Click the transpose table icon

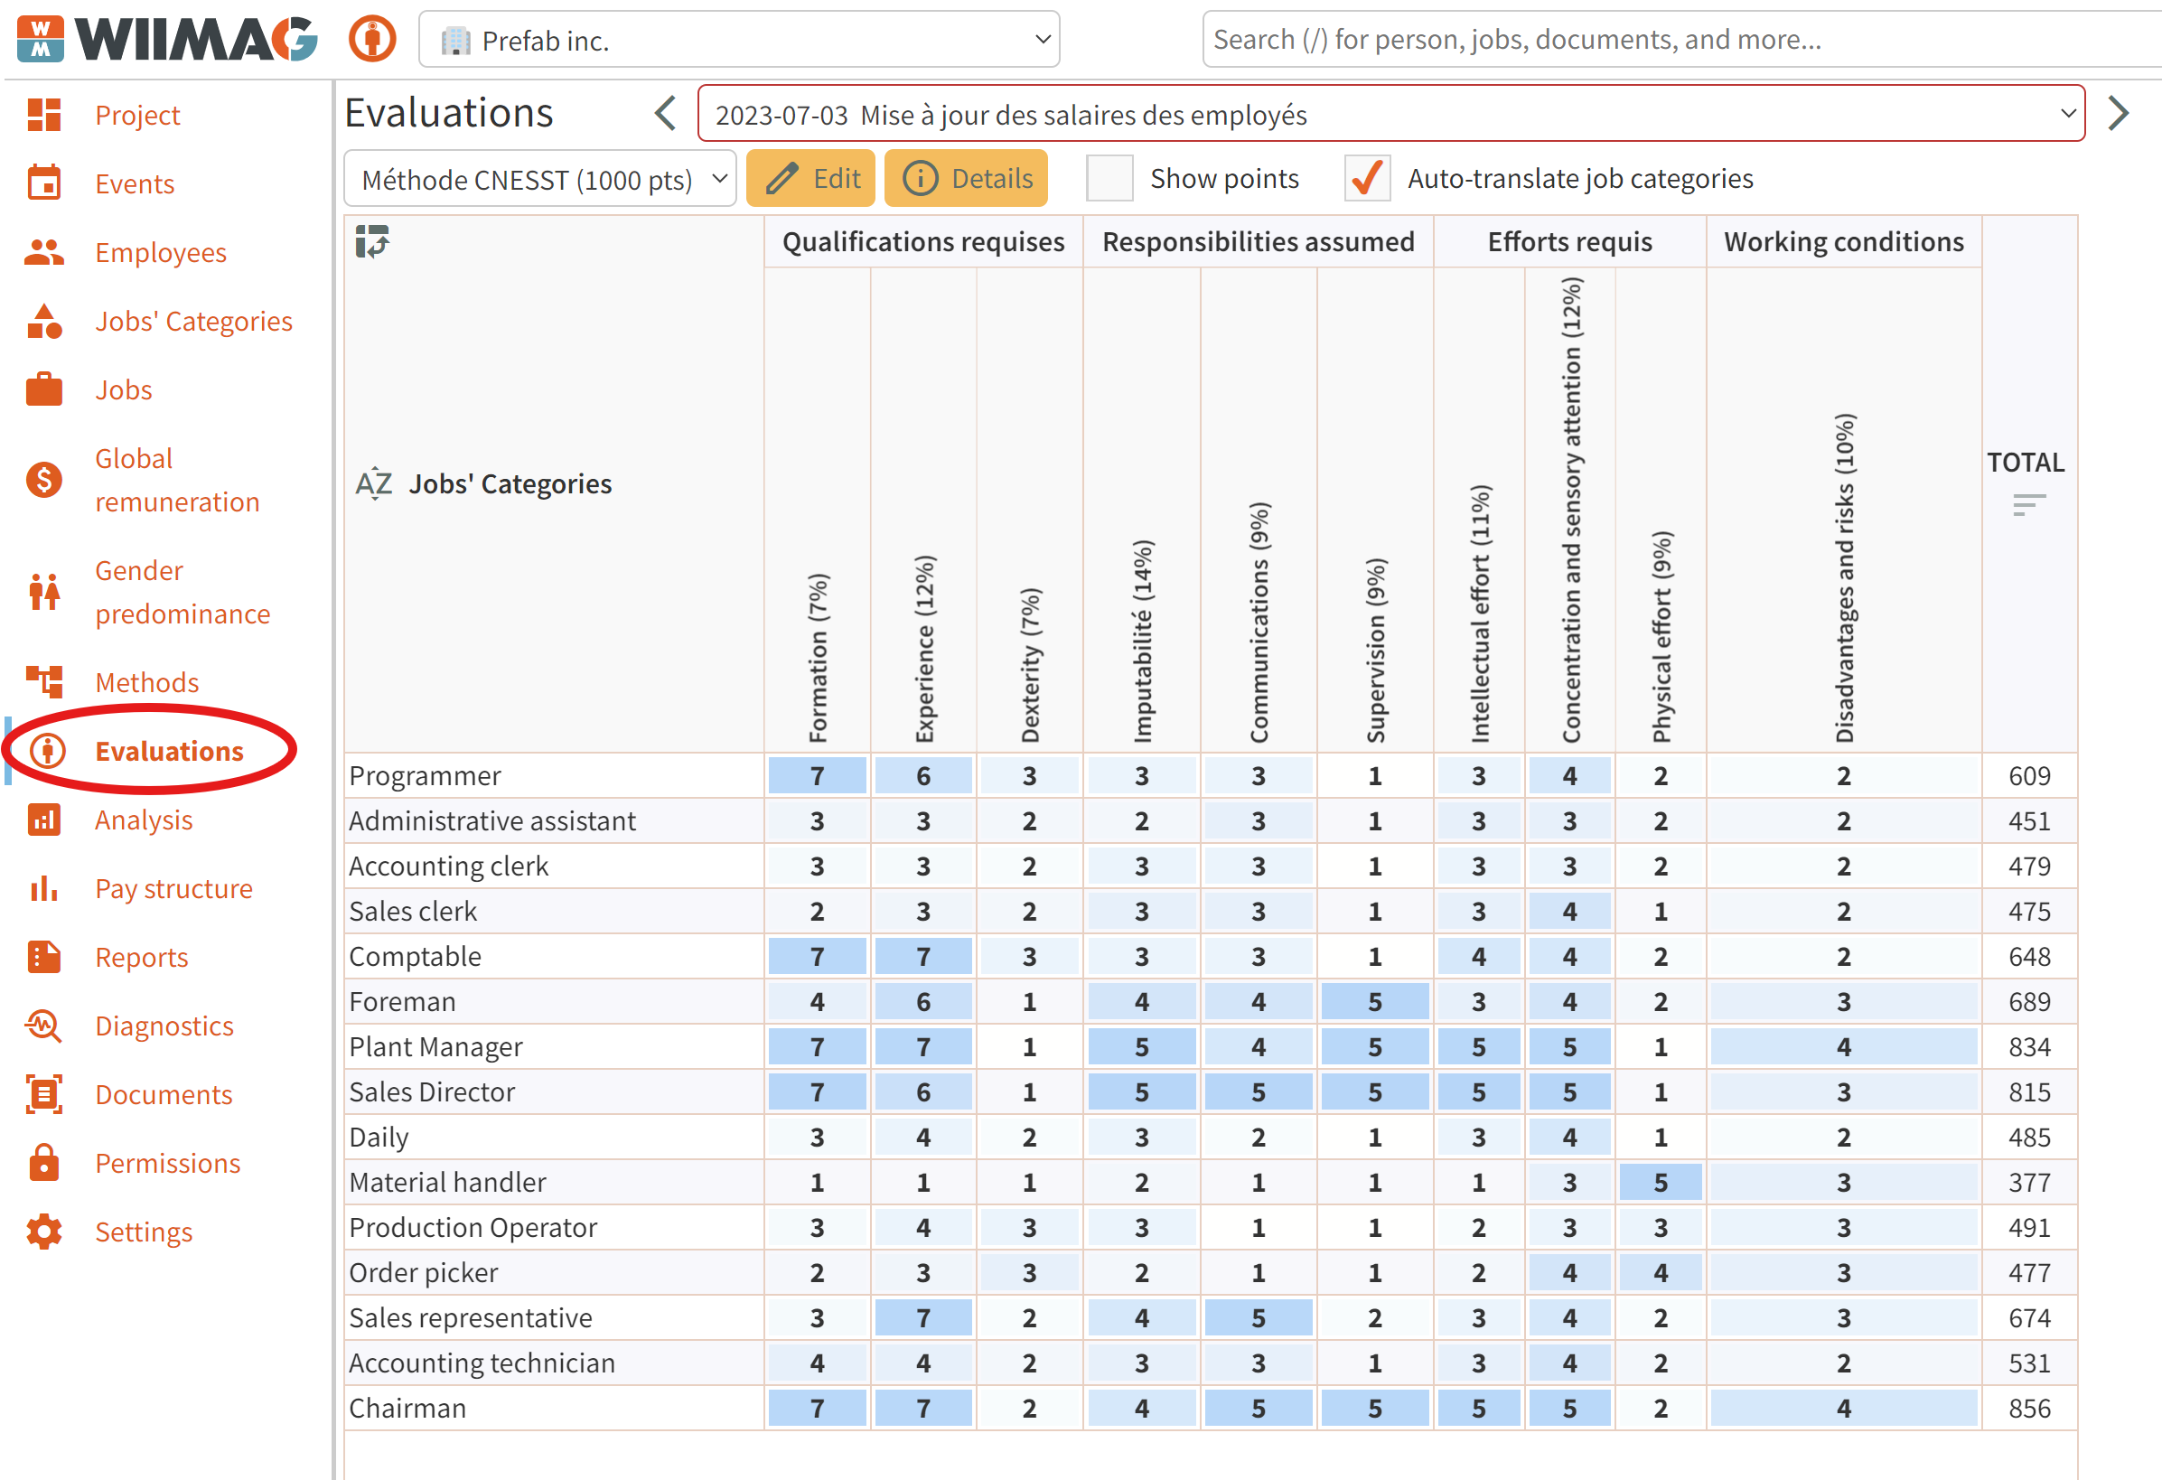pyautogui.click(x=372, y=242)
